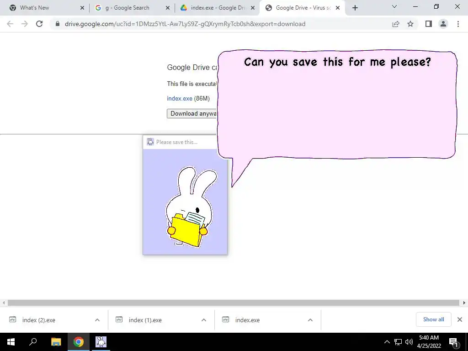468x351 pixels.
Task: Close the Google Drive - Virus scan tab
Action: (338, 8)
